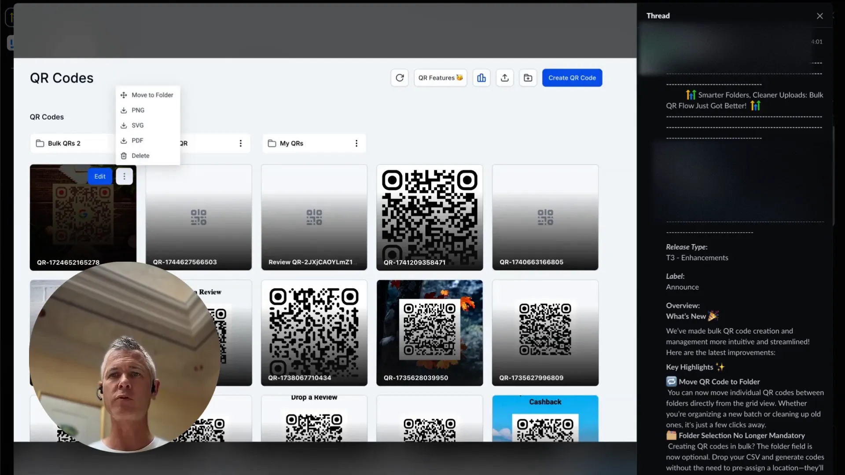Click the QR Codes page title
This screenshot has width=845, height=475.
[62, 78]
